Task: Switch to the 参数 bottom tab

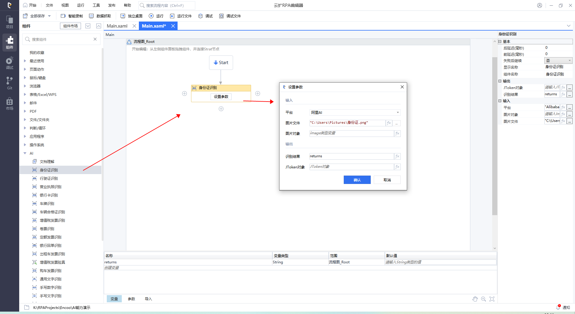Action: 131,299
